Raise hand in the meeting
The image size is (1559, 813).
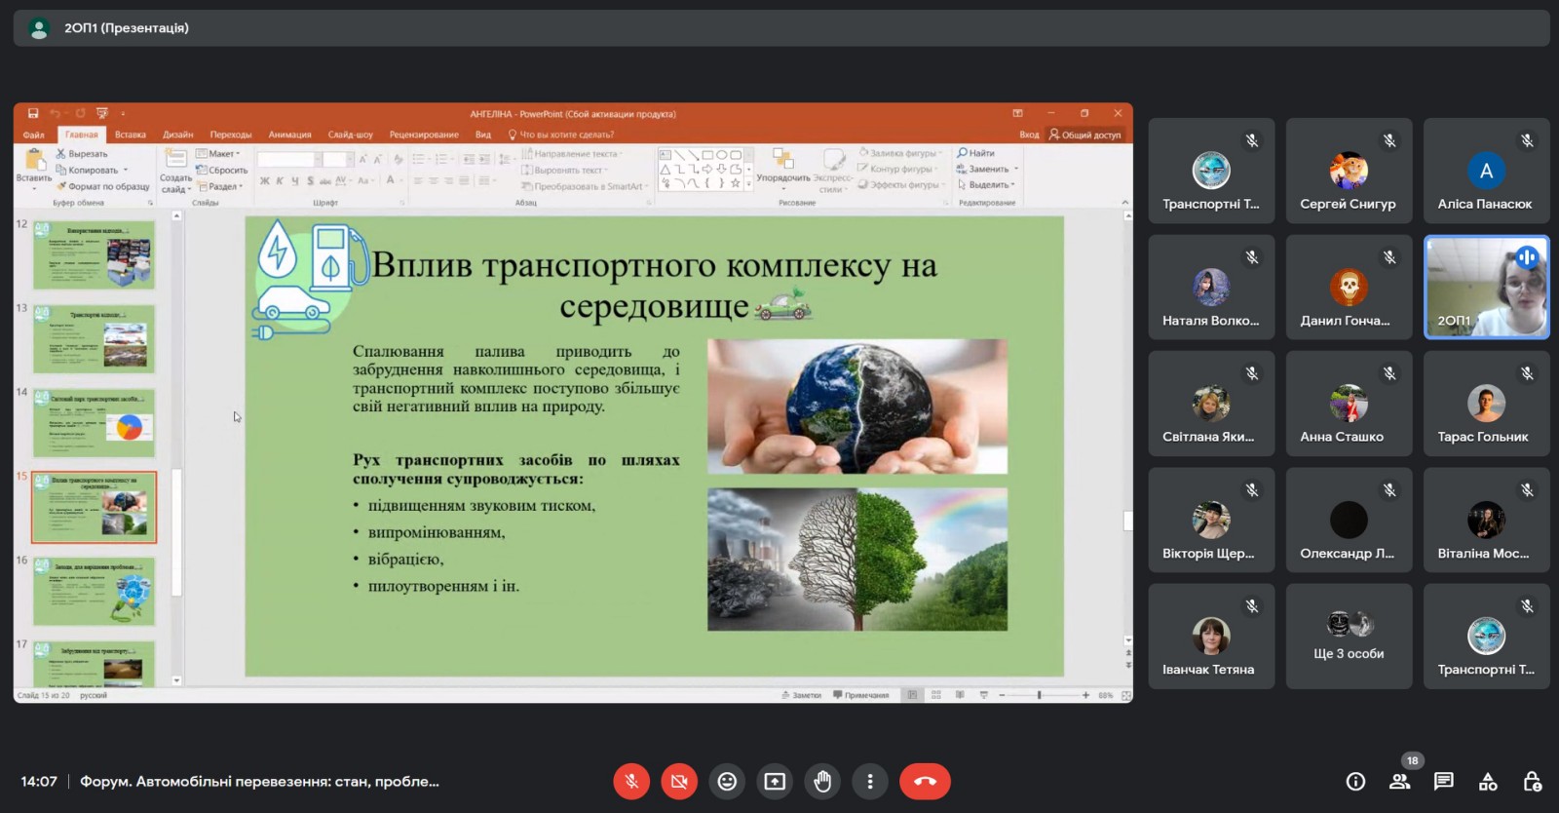822,781
